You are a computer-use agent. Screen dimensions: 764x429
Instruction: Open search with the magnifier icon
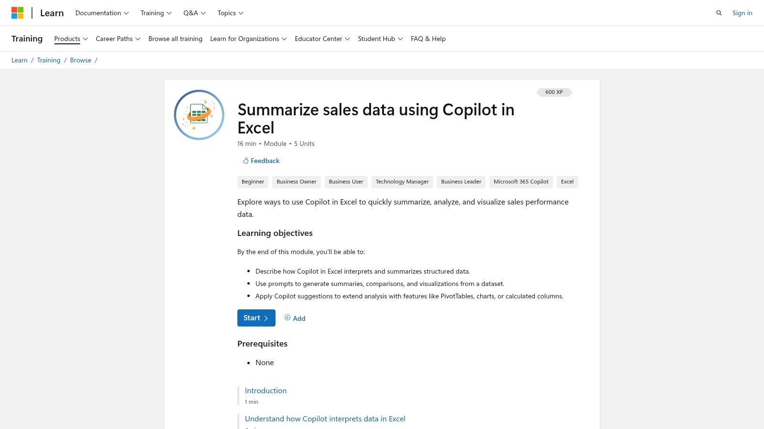click(719, 13)
